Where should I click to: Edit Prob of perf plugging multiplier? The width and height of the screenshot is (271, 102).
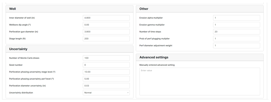(237, 39)
